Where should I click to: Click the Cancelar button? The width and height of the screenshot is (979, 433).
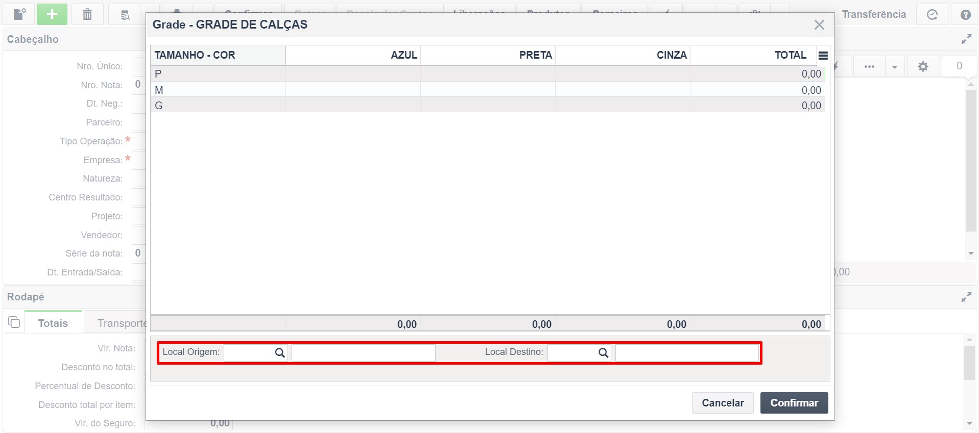[723, 403]
